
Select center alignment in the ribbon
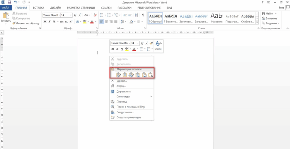(x=106, y=22)
